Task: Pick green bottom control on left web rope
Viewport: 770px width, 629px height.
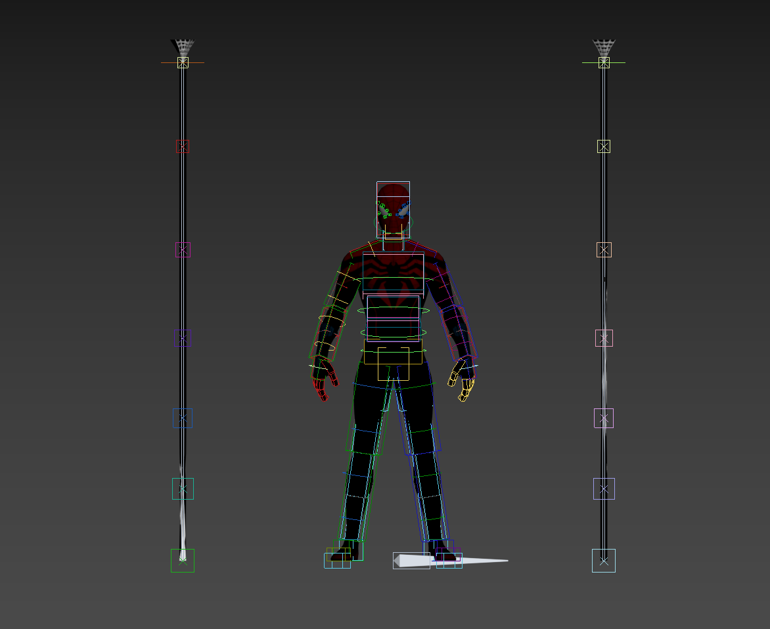Action: [x=183, y=561]
